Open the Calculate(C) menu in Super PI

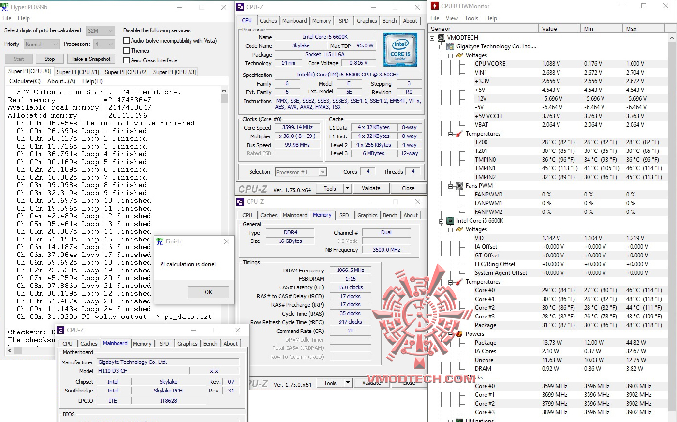click(25, 81)
